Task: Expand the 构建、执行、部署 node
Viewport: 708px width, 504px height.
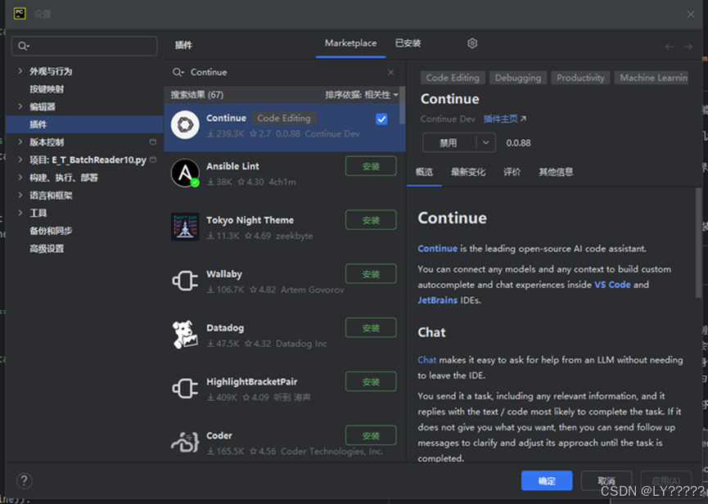Action: pos(20,178)
